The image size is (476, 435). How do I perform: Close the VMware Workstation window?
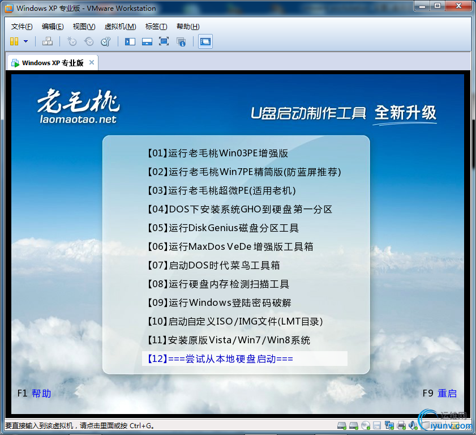(x=458, y=6)
